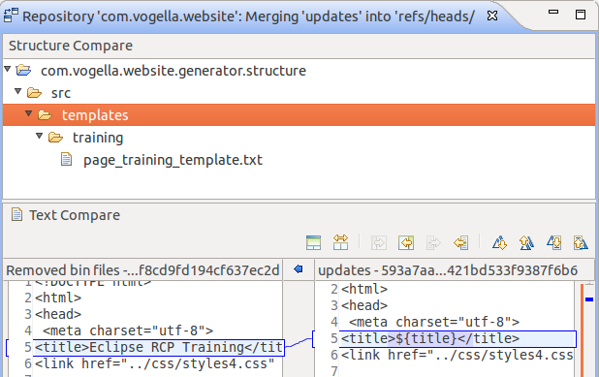Collapse the templates folder node
Screen dimensions: 599x377
pyautogui.click(x=29, y=113)
